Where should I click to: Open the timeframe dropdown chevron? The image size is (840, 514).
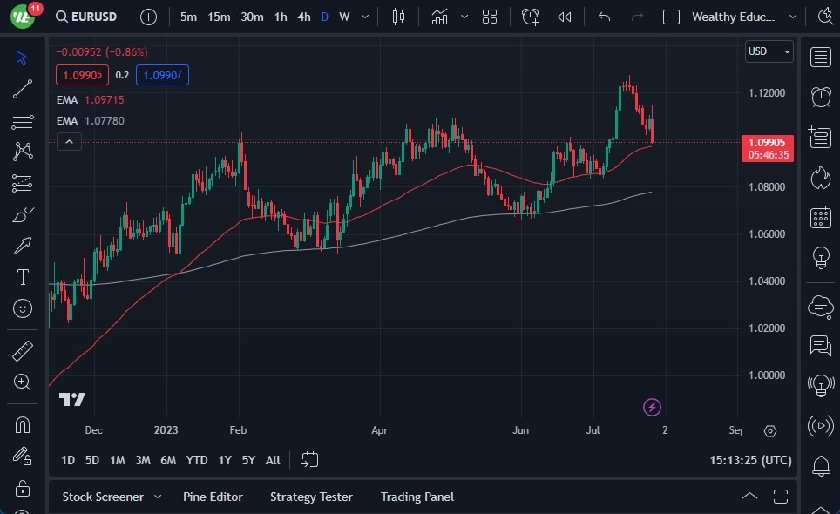364,16
